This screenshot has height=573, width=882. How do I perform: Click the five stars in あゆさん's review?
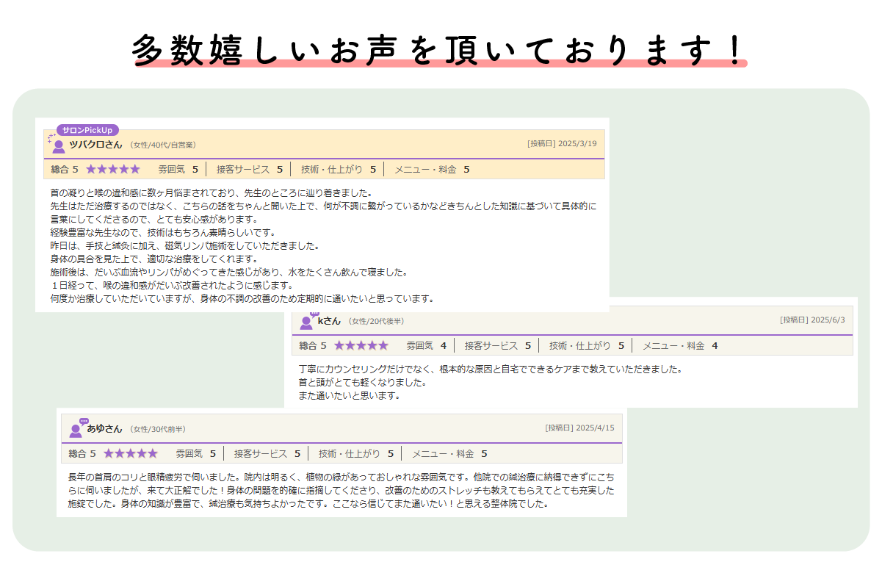[x=130, y=453]
